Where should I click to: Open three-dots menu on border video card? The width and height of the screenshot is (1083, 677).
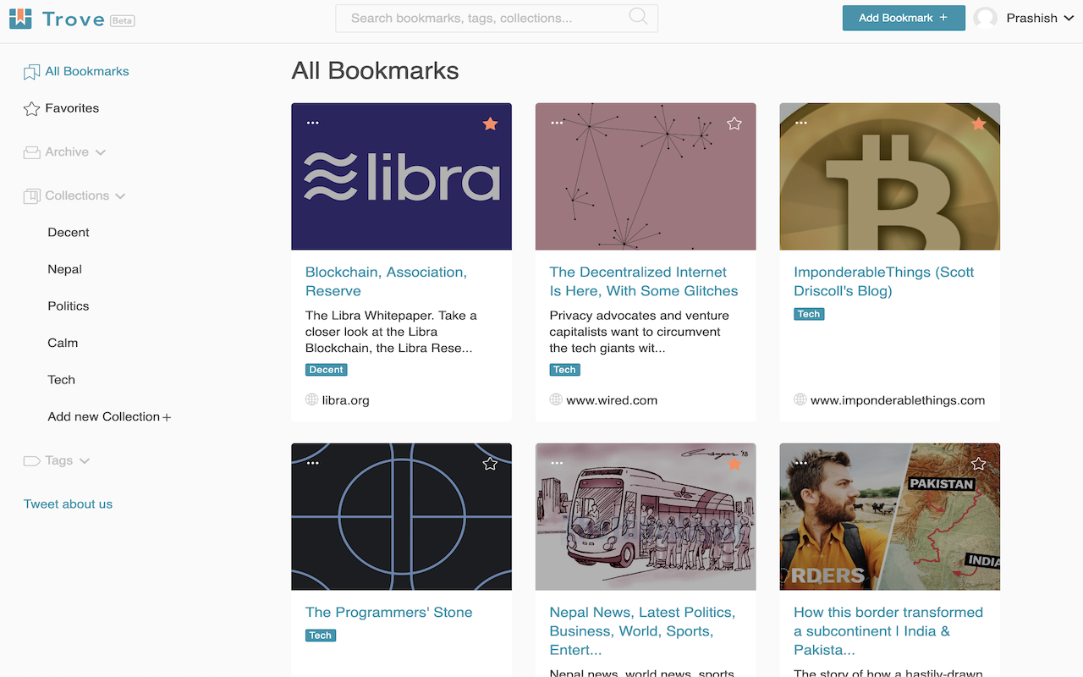(800, 463)
